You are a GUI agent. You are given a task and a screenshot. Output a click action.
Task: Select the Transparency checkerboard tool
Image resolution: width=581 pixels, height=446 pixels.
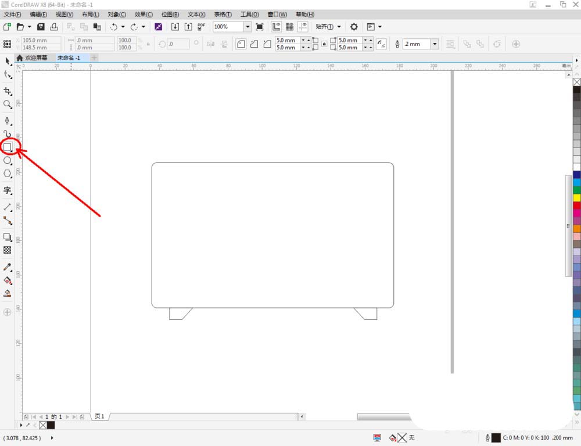click(8, 250)
